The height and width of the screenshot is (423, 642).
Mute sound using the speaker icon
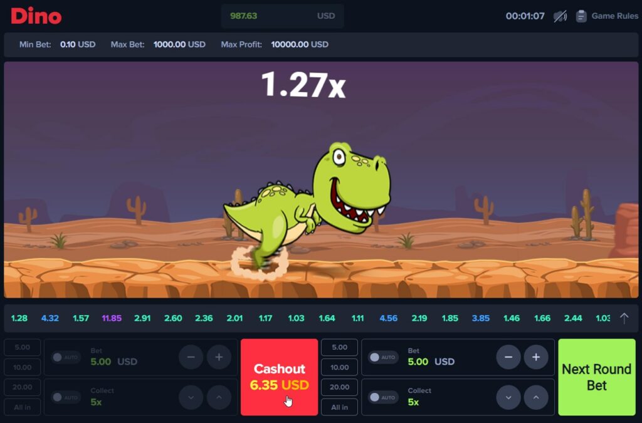(x=560, y=16)
